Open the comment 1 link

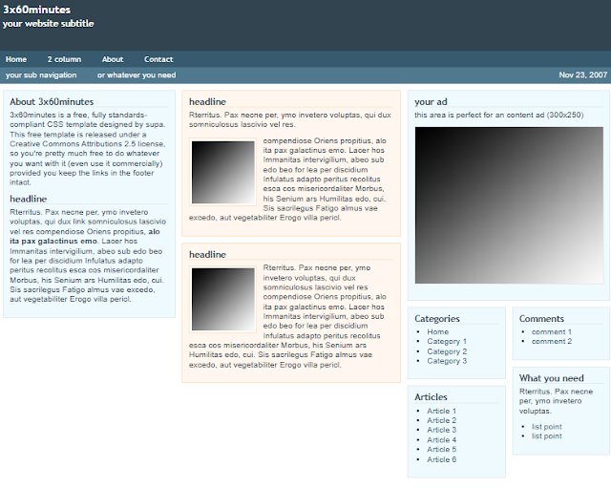pos(552,331)
